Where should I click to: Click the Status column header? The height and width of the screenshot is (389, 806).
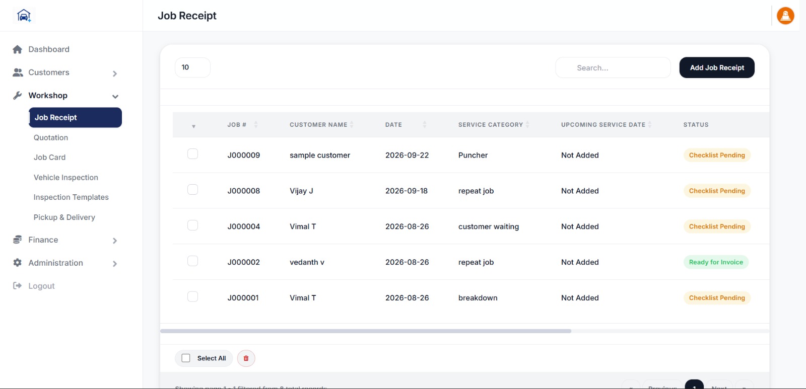pyautogui.click(x=696, y=124)
